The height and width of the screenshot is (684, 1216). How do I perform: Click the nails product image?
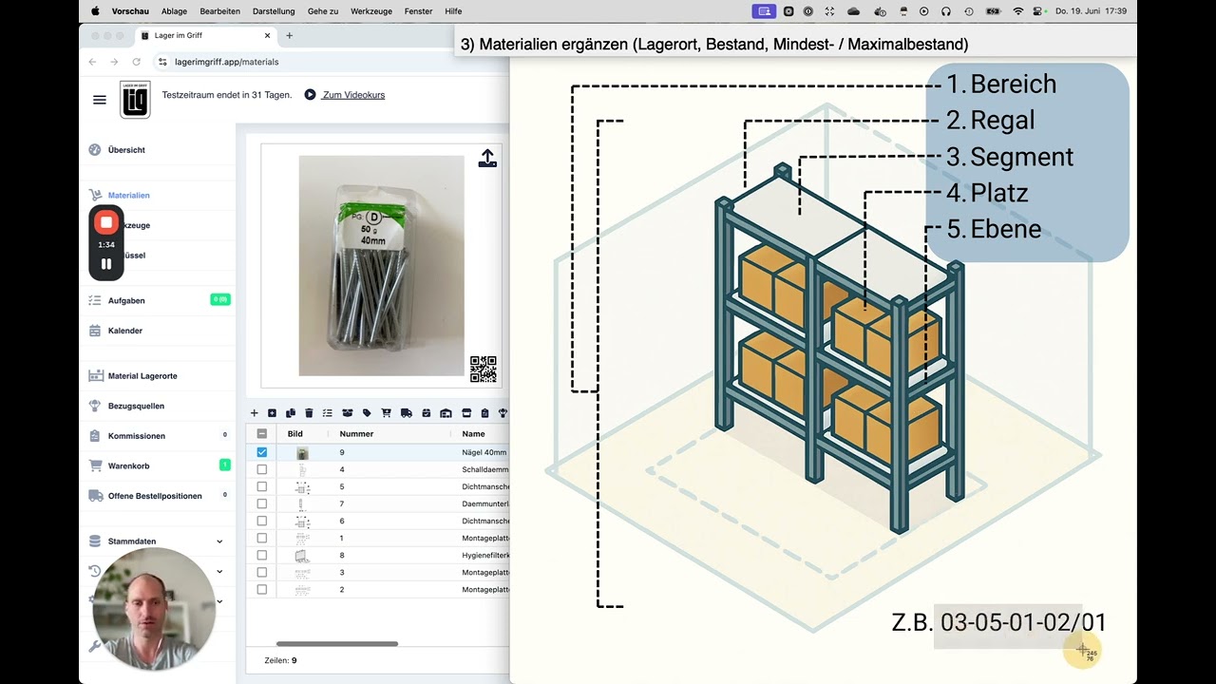click(382, 266)
